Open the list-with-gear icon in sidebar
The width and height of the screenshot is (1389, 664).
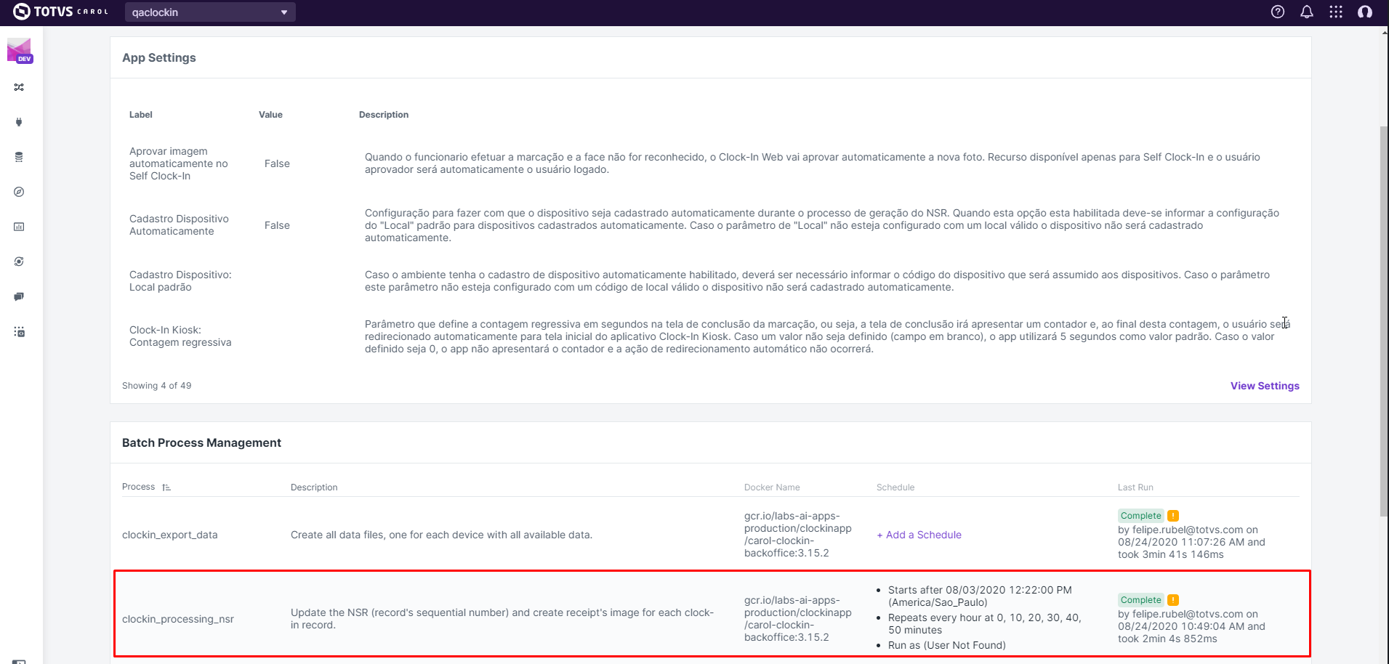(19, 332)
